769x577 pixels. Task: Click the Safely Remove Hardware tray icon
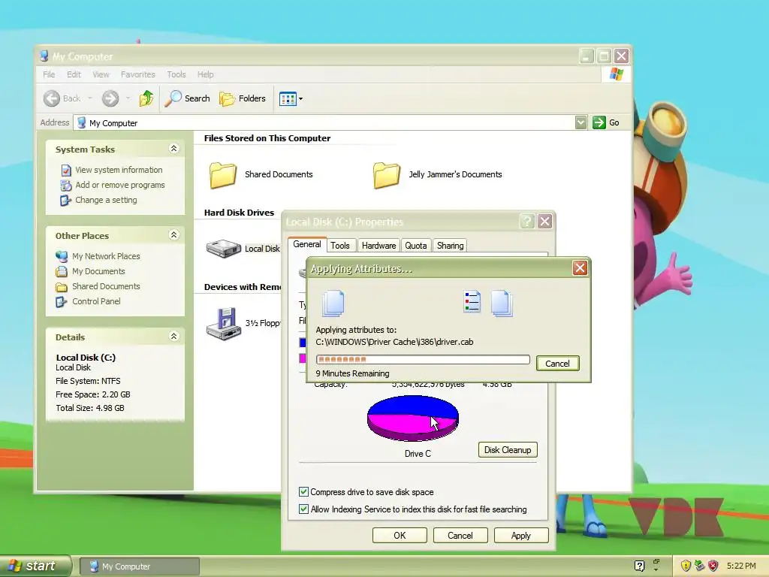point(699,566)
